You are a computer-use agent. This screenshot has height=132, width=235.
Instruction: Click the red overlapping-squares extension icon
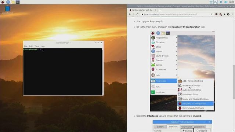click(x=221, y=15)
